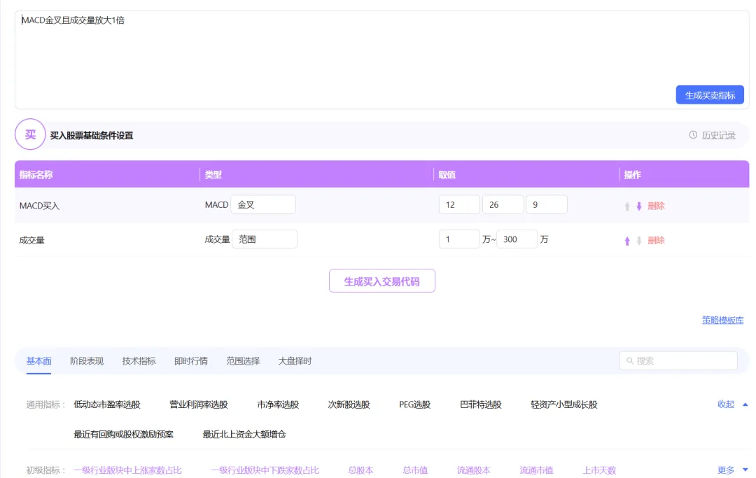
Task: Open 历史记录 link
Action: pos(718,135)
